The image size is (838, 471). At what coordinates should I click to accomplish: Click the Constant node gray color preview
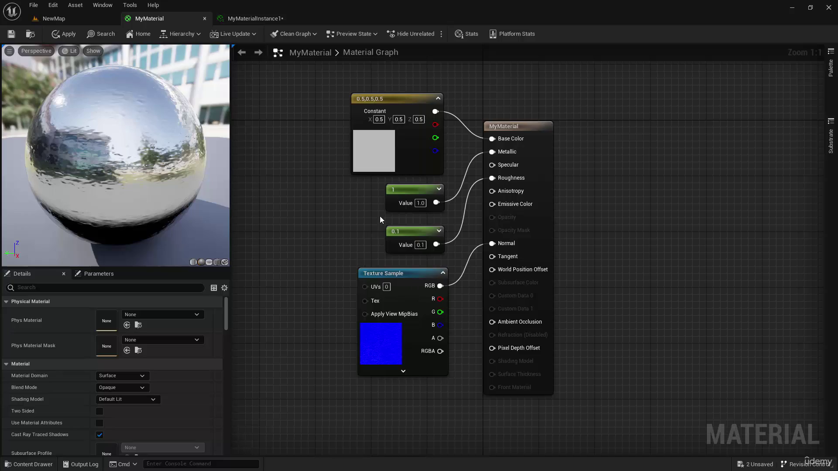point(374,151)
